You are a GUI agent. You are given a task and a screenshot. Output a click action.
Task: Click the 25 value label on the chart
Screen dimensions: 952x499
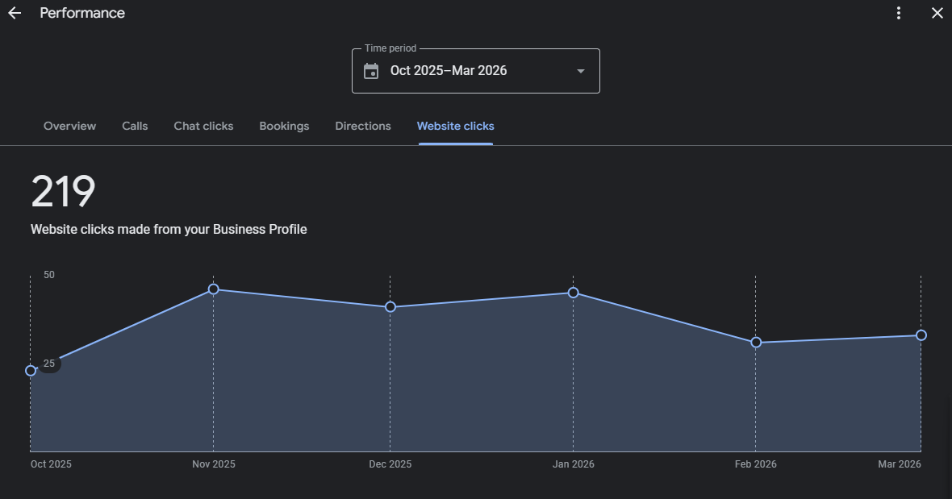[x=49, y=364]
